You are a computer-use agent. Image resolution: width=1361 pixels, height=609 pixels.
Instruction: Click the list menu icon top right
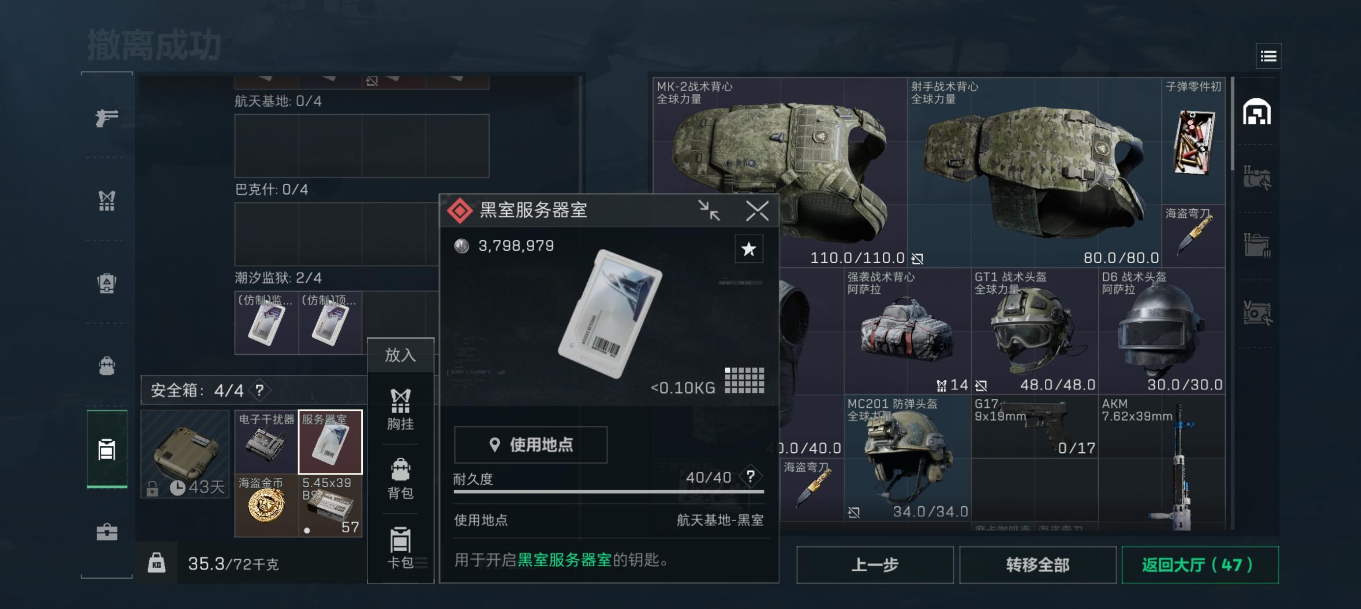click(1268, 56)
